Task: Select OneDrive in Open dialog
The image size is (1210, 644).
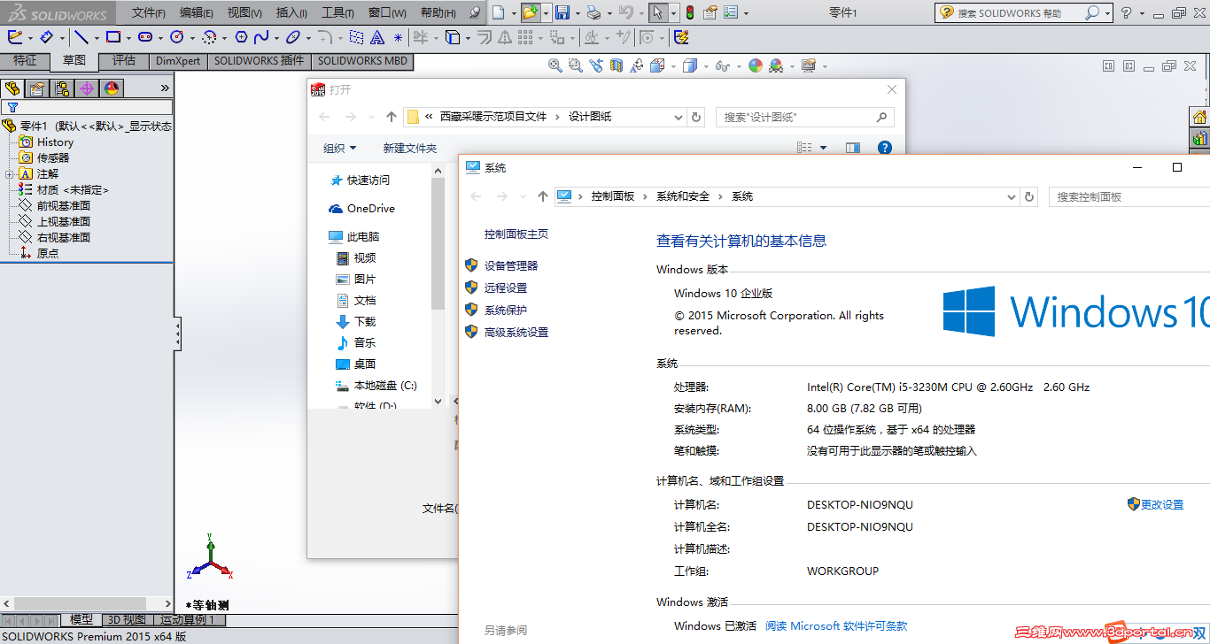Action: tap(371, 208)
